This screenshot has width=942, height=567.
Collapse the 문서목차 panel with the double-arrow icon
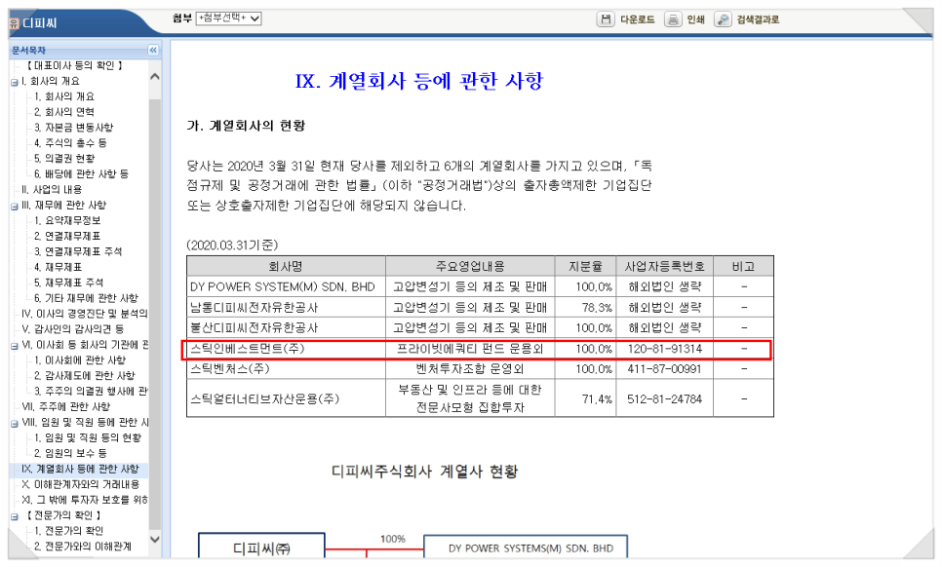(x=153, y=50)
